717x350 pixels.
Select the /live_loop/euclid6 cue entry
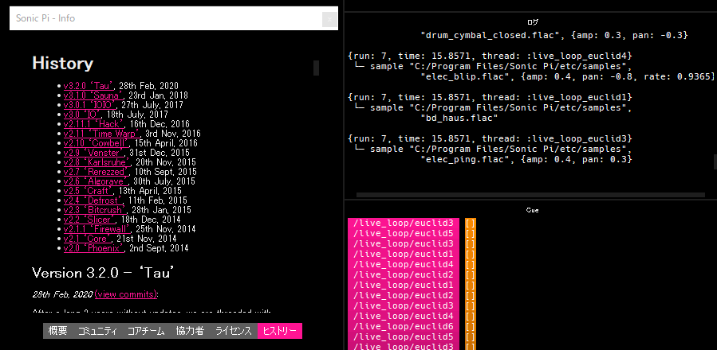point(404,326)
